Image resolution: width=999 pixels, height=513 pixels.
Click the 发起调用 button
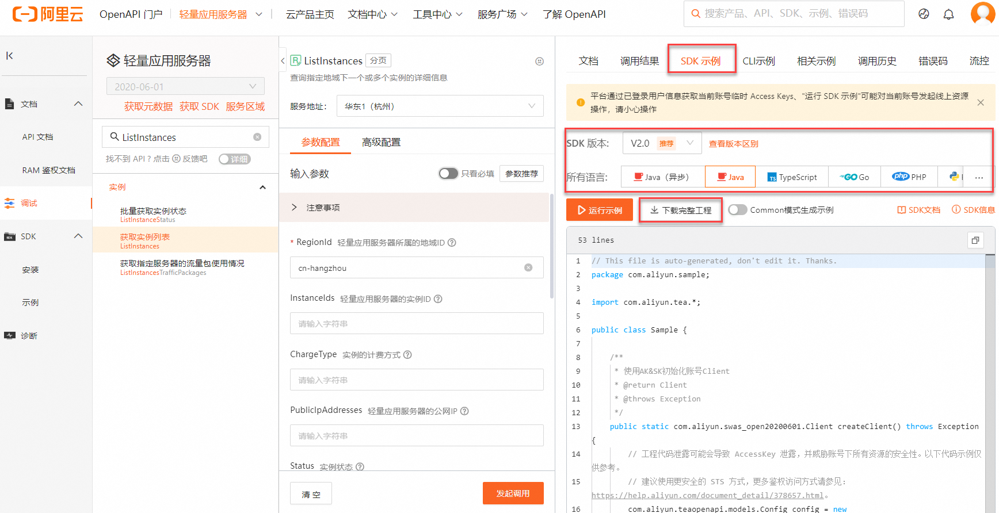point(513,493)
